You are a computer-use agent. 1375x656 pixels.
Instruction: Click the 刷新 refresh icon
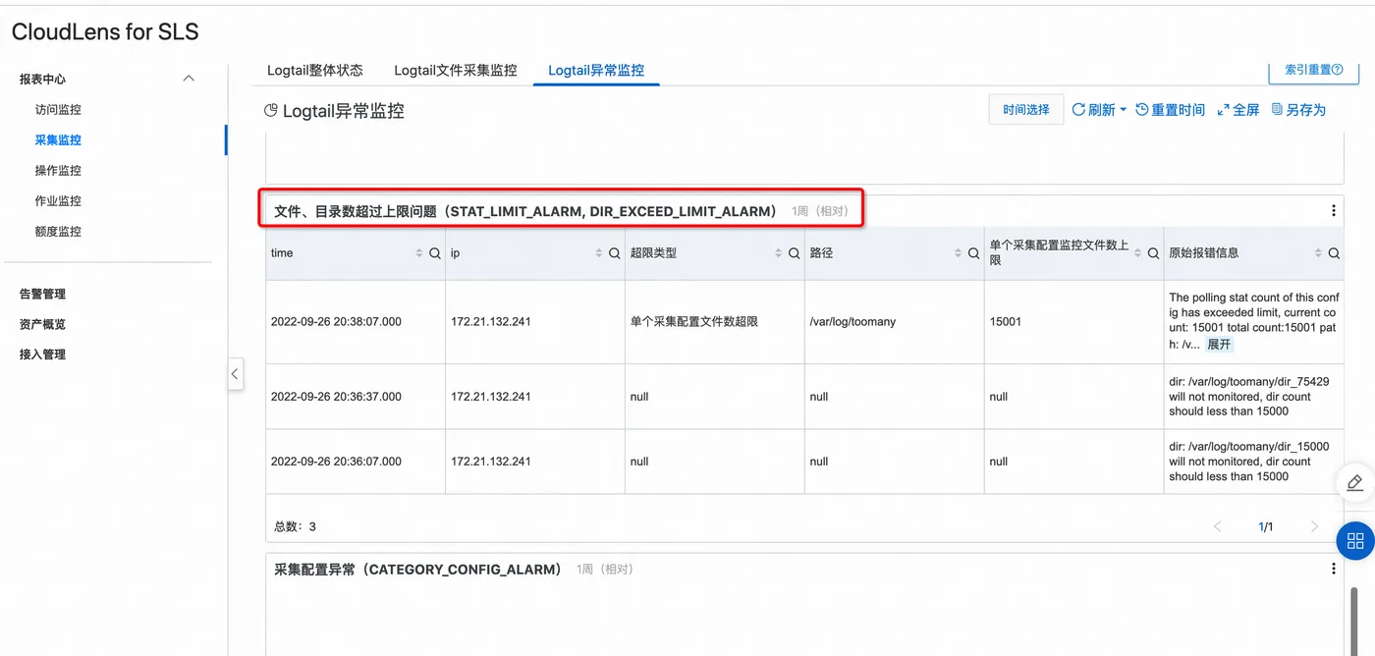(1078, 110)
